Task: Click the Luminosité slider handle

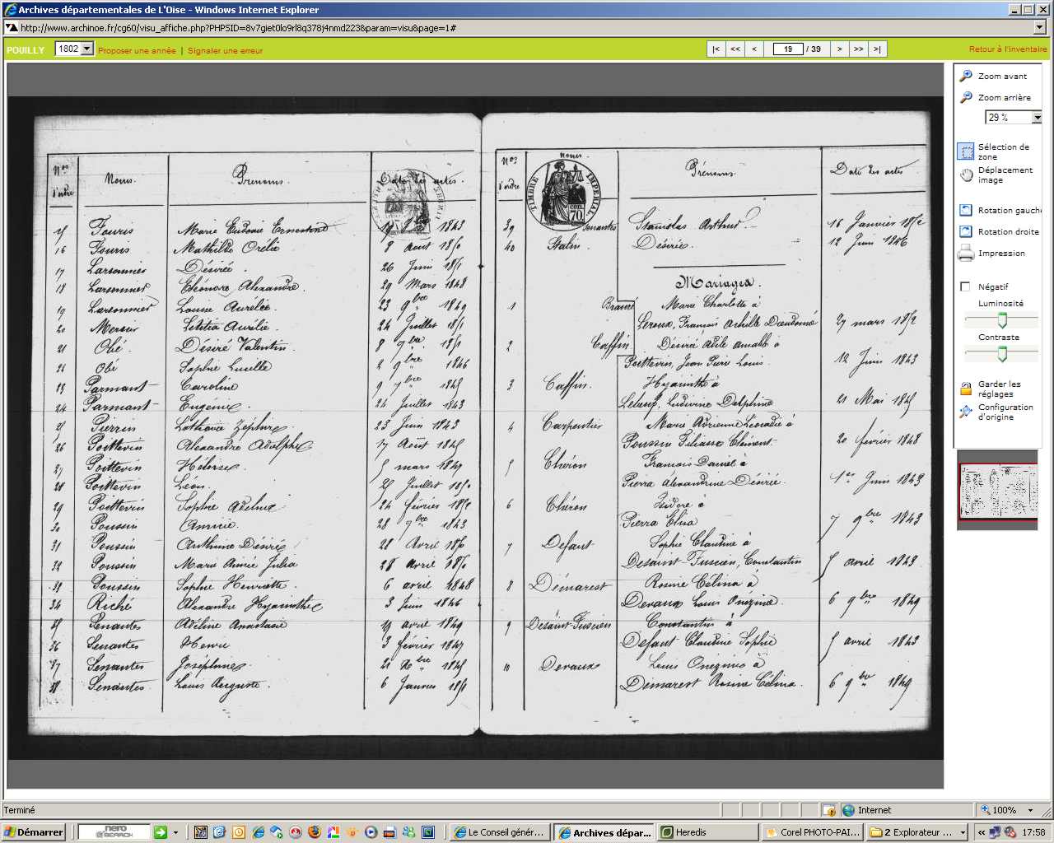Action: coord(1002,319)
